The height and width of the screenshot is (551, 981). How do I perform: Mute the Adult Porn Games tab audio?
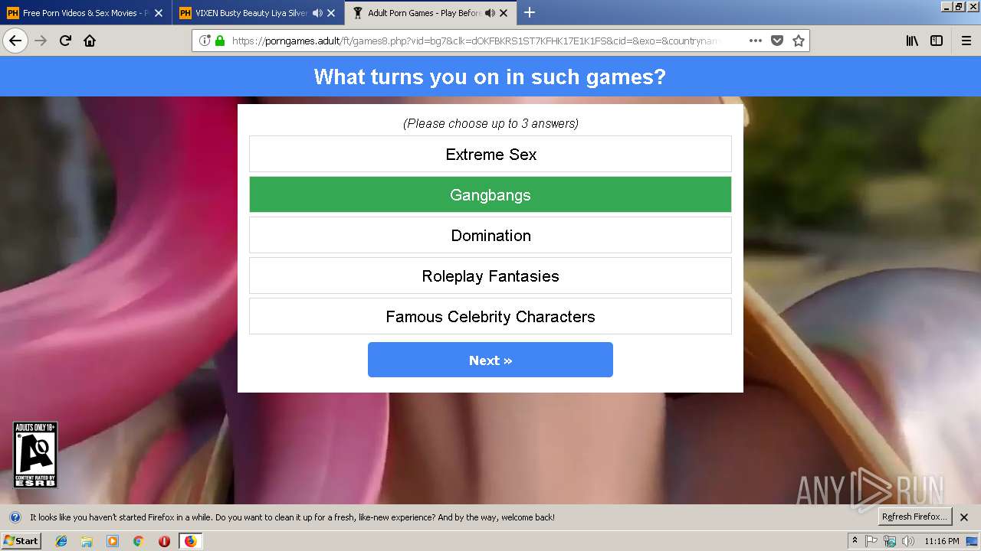490,13
